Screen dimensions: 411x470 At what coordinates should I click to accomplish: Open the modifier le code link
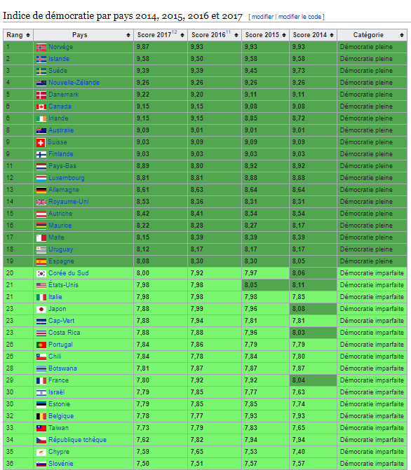click(x=299, y=17)
